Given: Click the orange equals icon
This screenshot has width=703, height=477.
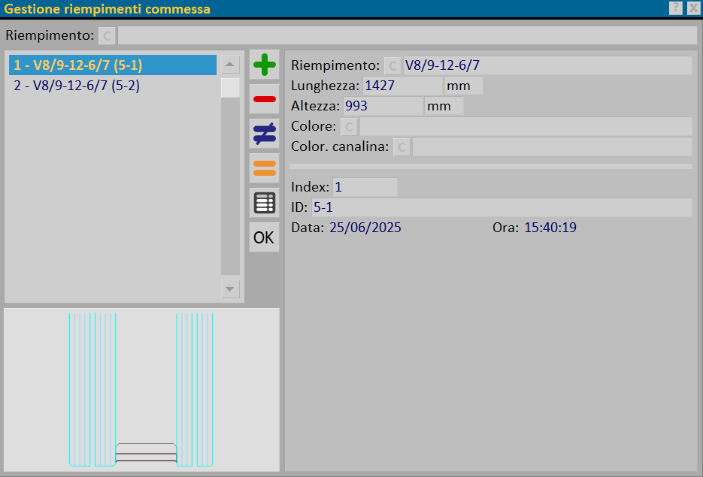Looking at the screenshot, I should coord(265,168).
